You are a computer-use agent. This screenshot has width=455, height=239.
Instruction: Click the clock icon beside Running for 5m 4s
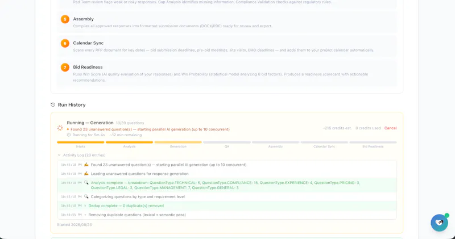69,135
